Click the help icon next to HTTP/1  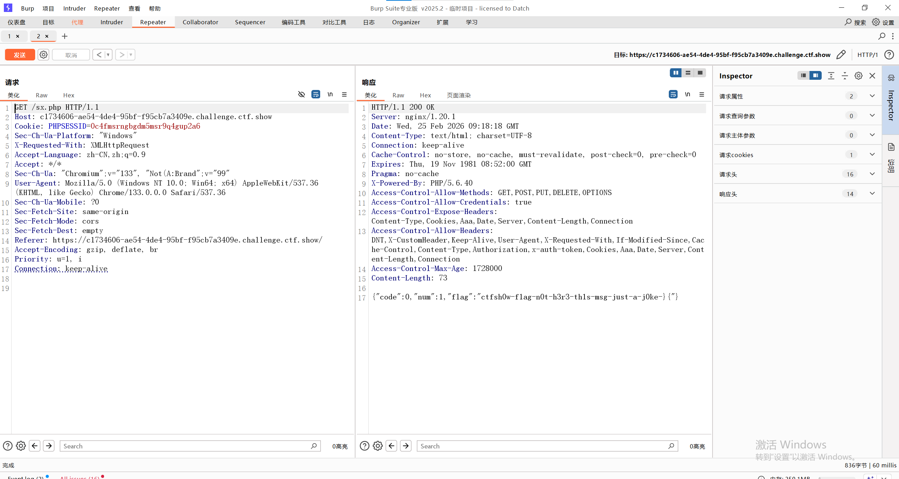[x=889, y=55]
